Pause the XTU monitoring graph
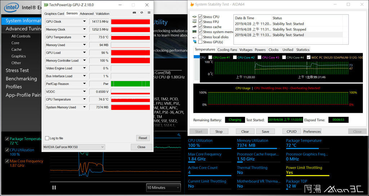Screen dimensions: 369x196 click(54, 187)
